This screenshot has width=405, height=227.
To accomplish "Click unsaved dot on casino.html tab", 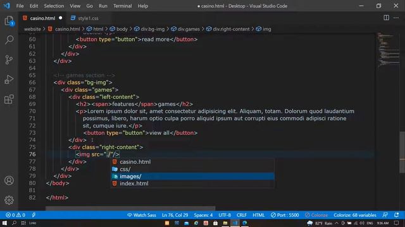I will [61, 18].
